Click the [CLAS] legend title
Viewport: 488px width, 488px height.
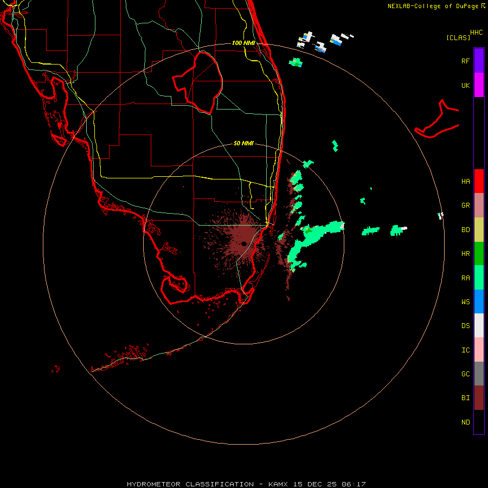point(458,37)
